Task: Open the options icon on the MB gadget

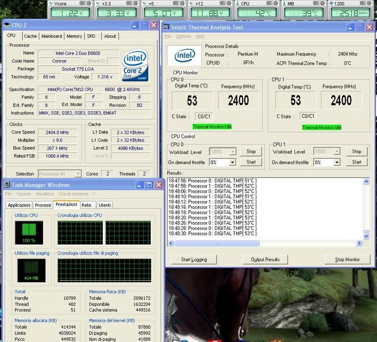Action: click(x=316, y=3)
